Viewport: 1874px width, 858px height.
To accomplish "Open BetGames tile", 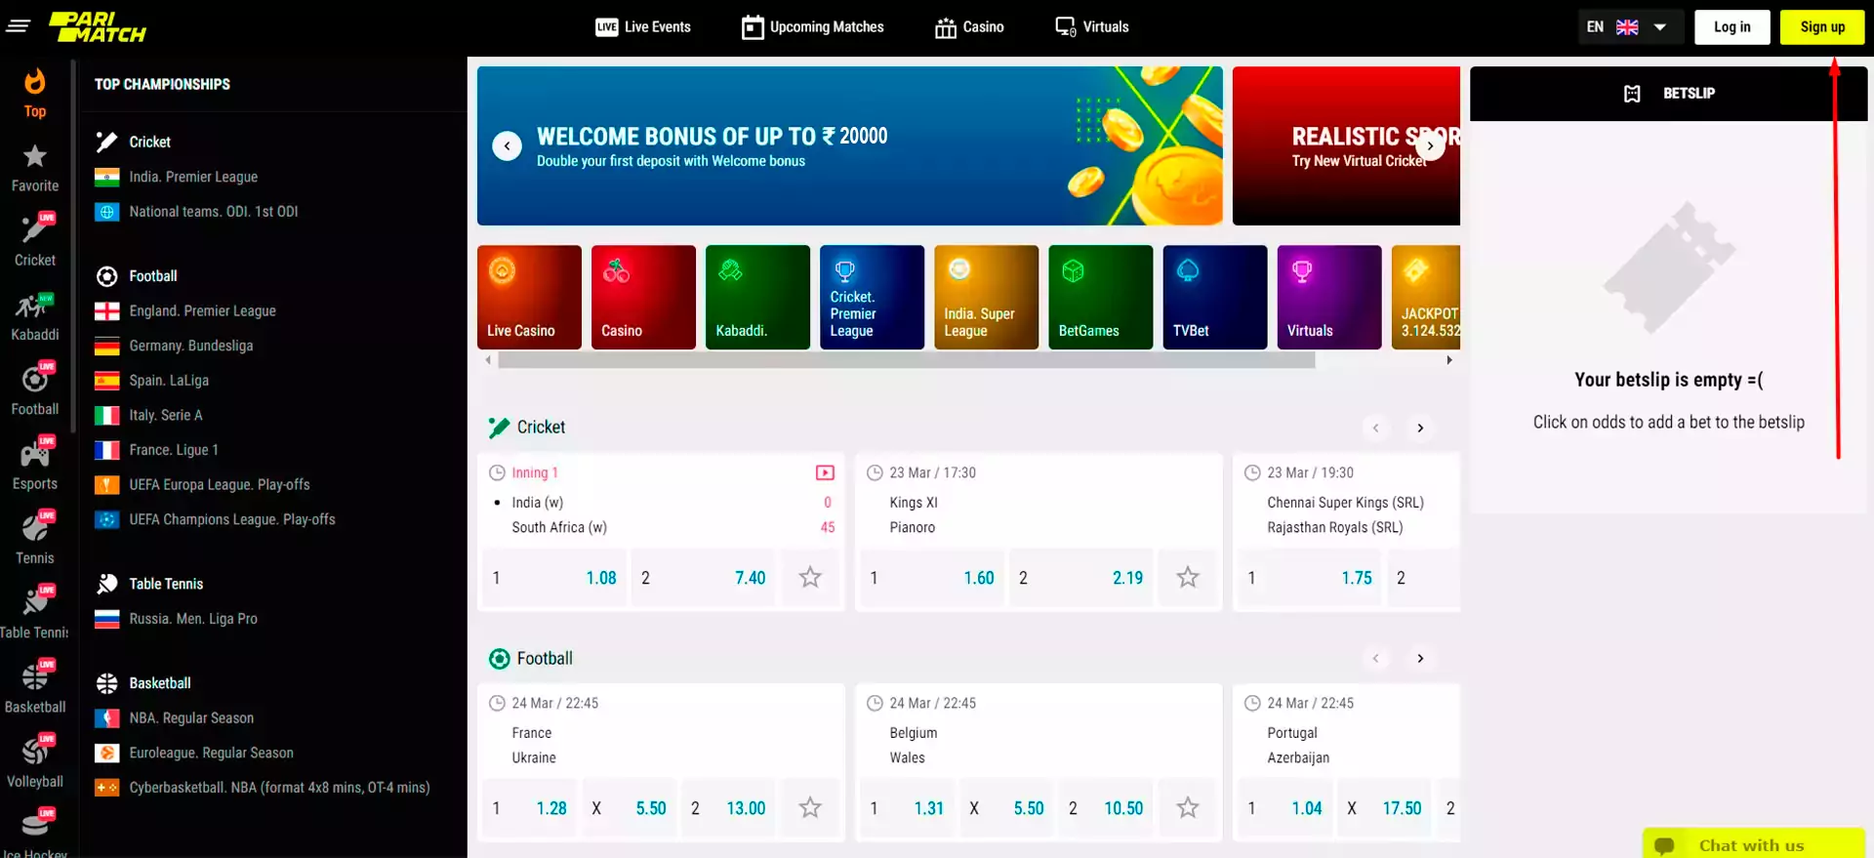I will pos(1100,297).
